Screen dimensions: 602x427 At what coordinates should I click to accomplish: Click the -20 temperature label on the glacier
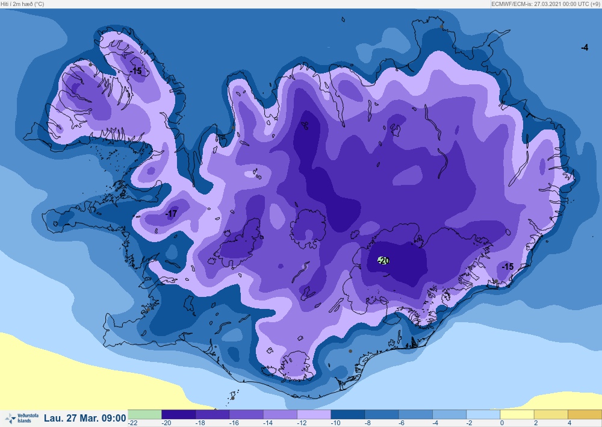pos(383,261)
